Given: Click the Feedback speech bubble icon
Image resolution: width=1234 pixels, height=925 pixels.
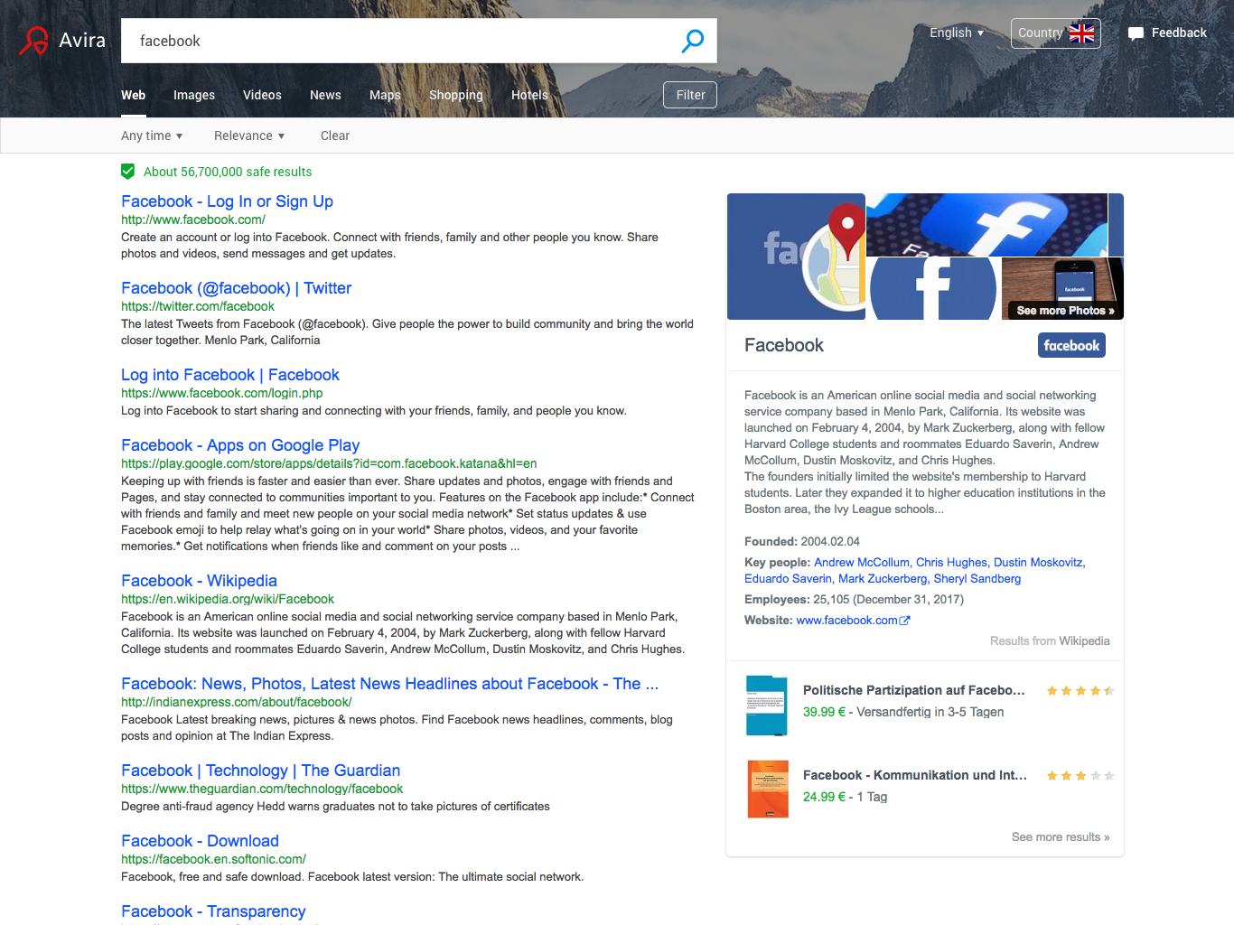Looking at the screenshot, I should [1136, 33].
